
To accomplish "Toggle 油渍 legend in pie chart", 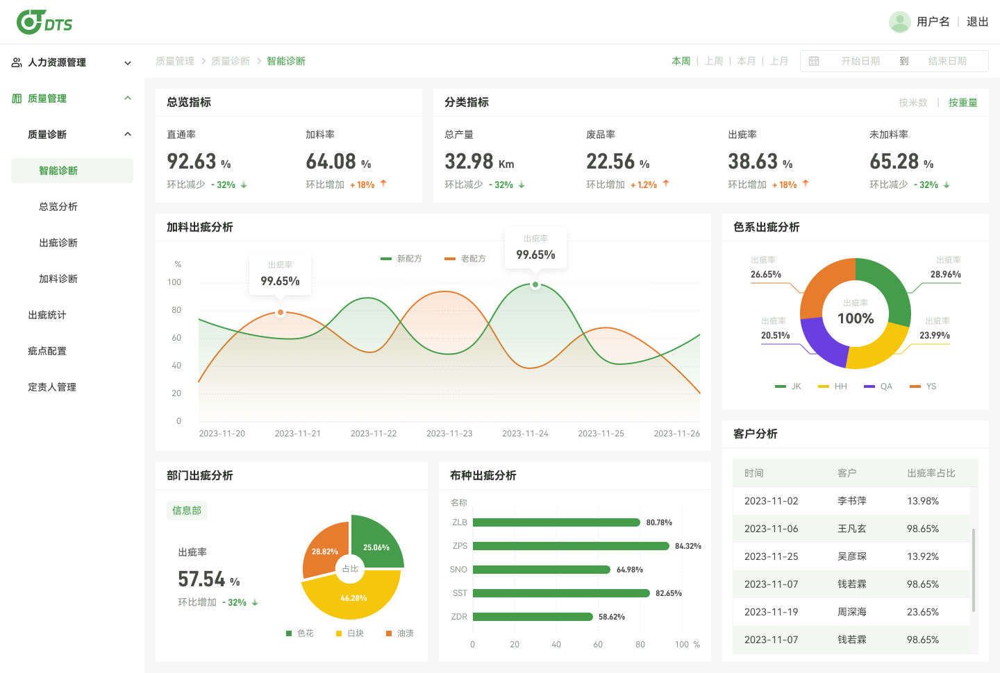I will pyautogui.click(x=400, y=633).
